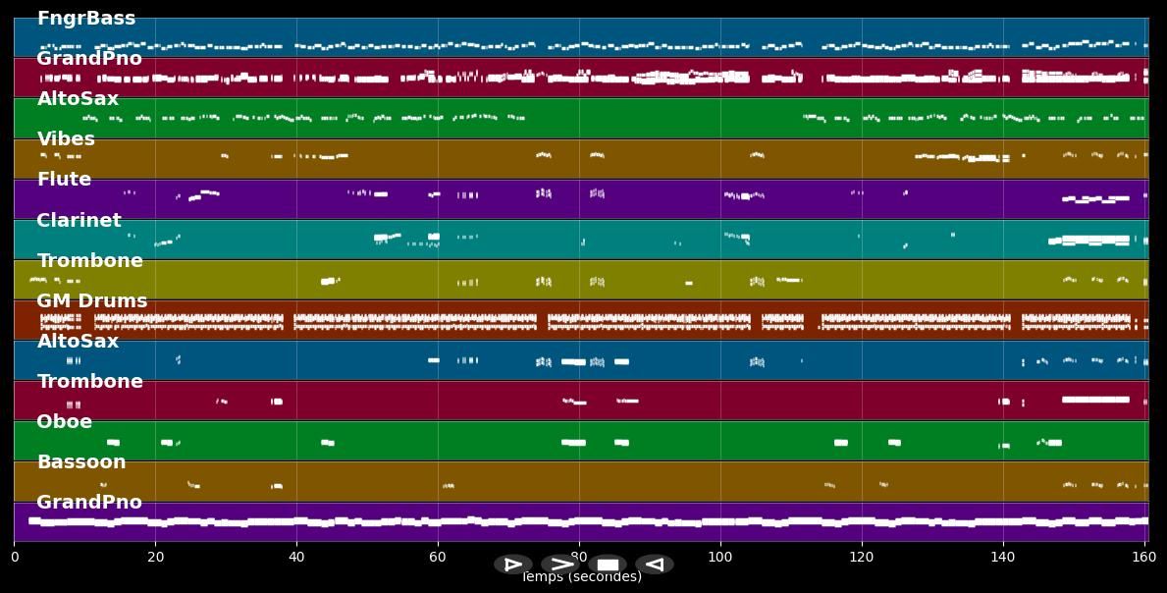This screenshot has height=593, width=1167.
Task: Select the GM Drums track label
Action: point(91,301)
